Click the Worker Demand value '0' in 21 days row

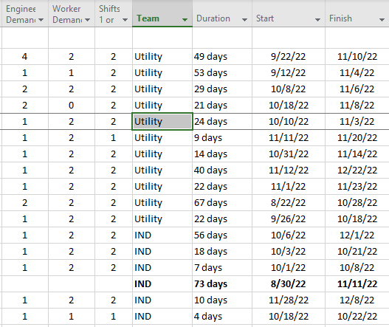(71, 106)
